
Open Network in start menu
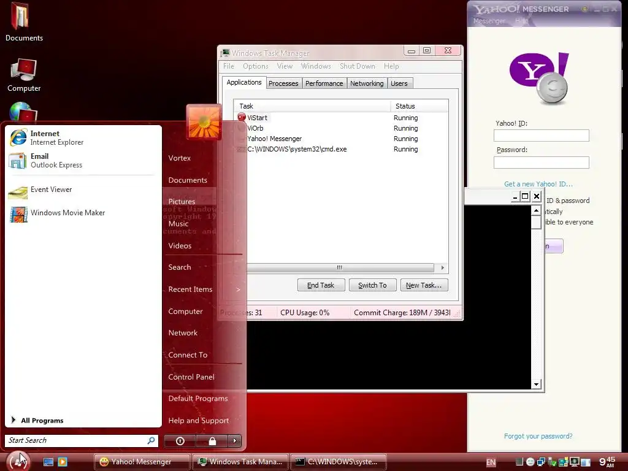(x=183, y=333)
